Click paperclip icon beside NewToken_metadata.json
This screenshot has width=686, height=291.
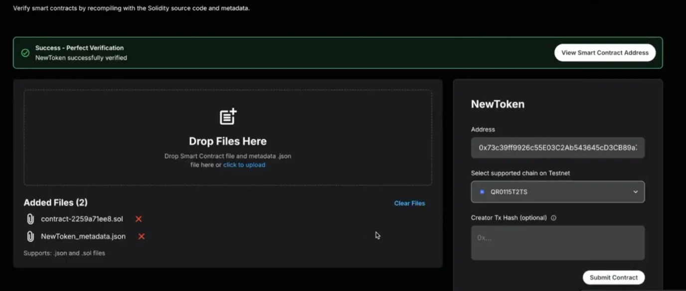click(30, 236)
